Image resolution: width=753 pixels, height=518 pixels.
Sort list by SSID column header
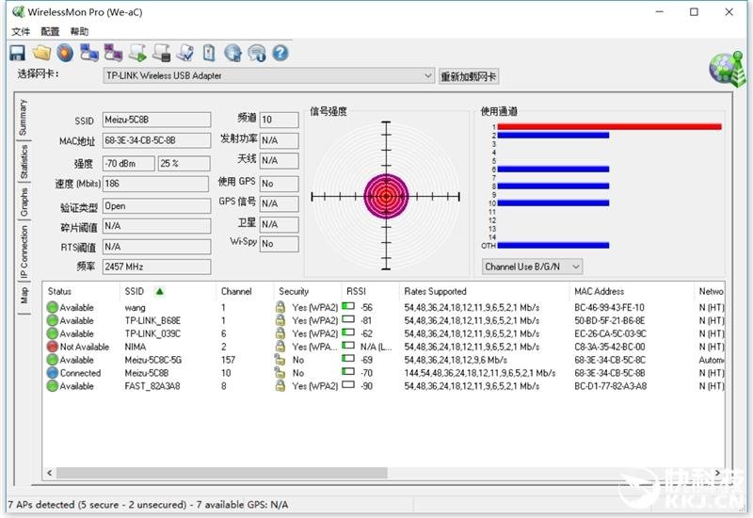[135, 292]
